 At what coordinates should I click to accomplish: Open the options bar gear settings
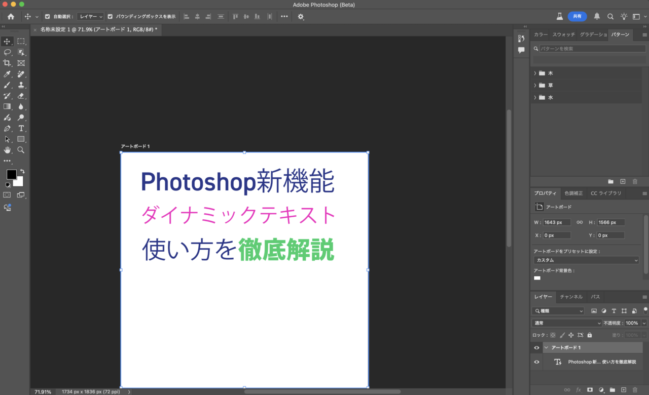pos(301,16)
